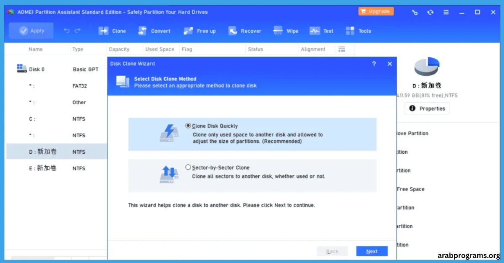Select the D: 新加卷 partition row
This screenshot has height=263, width=504.
[57, 152]
